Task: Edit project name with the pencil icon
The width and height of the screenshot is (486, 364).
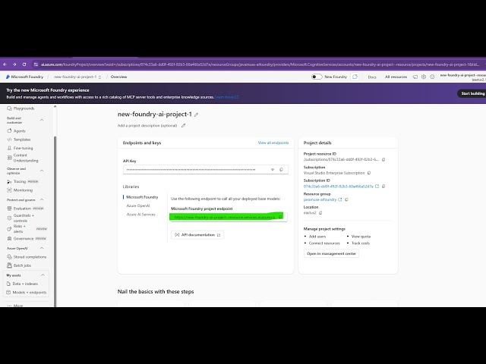Action: [196, 115]
